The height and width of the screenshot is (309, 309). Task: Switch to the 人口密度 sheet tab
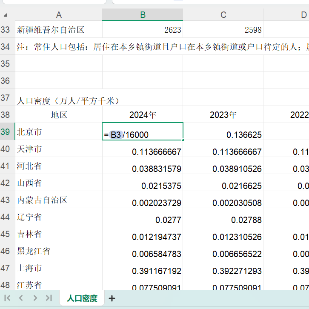pyautogui.click(x=82, y=298)
